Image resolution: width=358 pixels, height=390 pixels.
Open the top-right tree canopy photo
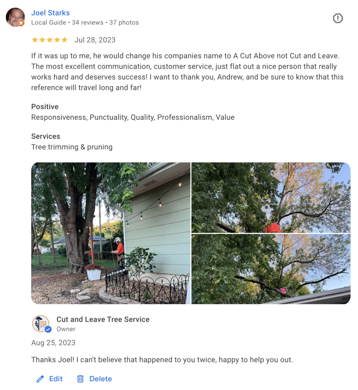[x=271, y=198]
